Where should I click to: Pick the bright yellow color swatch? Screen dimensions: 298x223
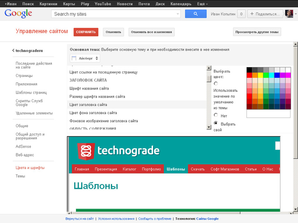(x=260, y=75)
